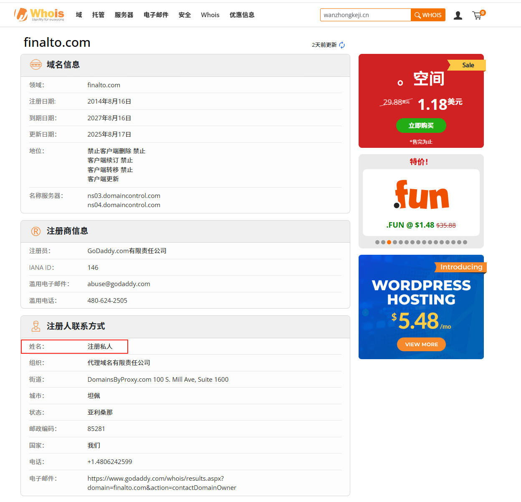Click the registrar icon beside 注册商信息
The height and width of the screenshot is (502, 521).
pos(36,231)
